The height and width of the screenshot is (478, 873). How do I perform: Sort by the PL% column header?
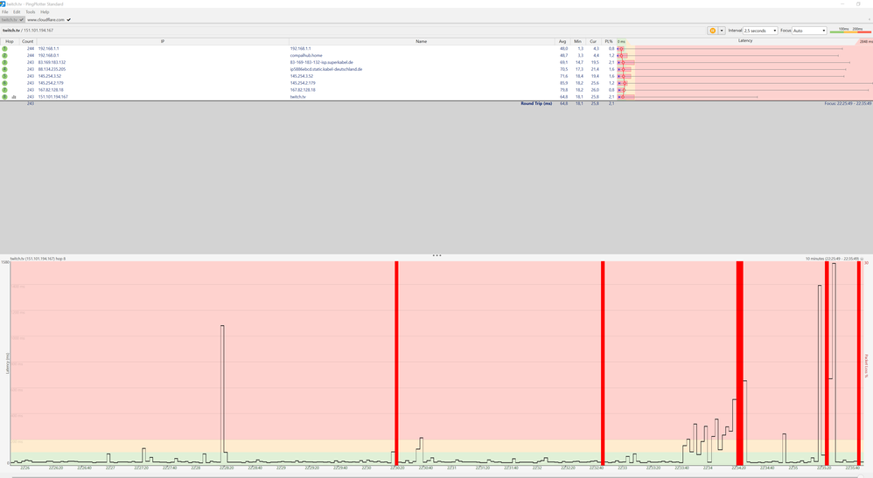[609, 41]
